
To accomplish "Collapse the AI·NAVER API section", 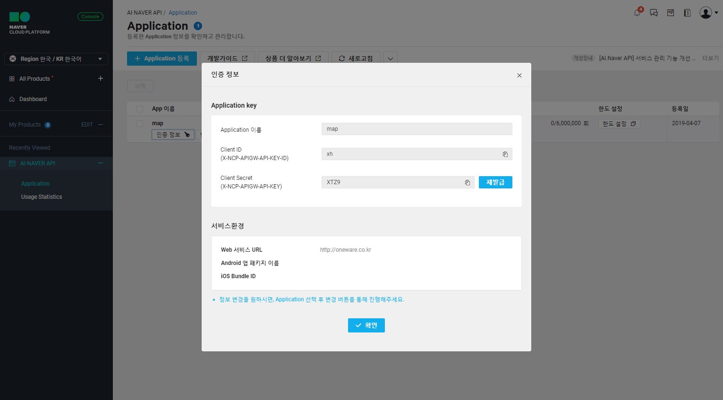I will (101, 163).
